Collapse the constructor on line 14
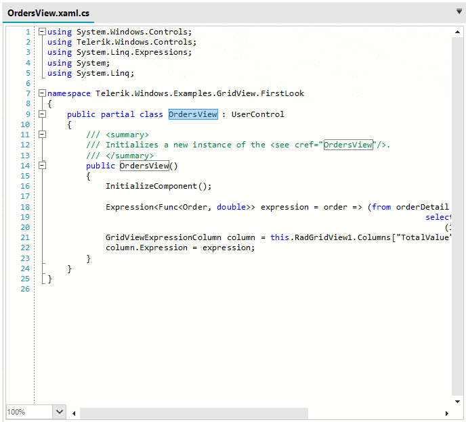Screen dimensions: 466x422 43,165
